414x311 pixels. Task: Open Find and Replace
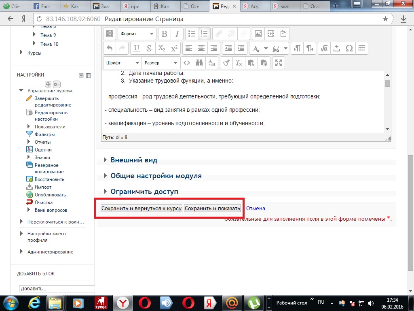tap(212, 63)
